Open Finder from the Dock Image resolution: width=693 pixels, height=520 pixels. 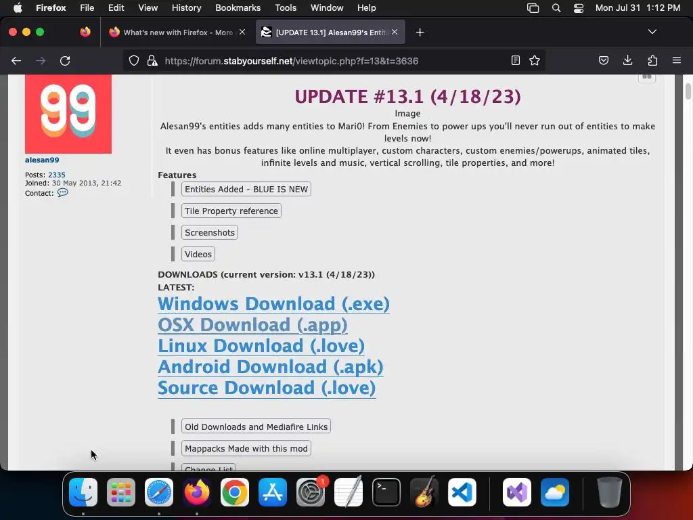tap(83, 492)
